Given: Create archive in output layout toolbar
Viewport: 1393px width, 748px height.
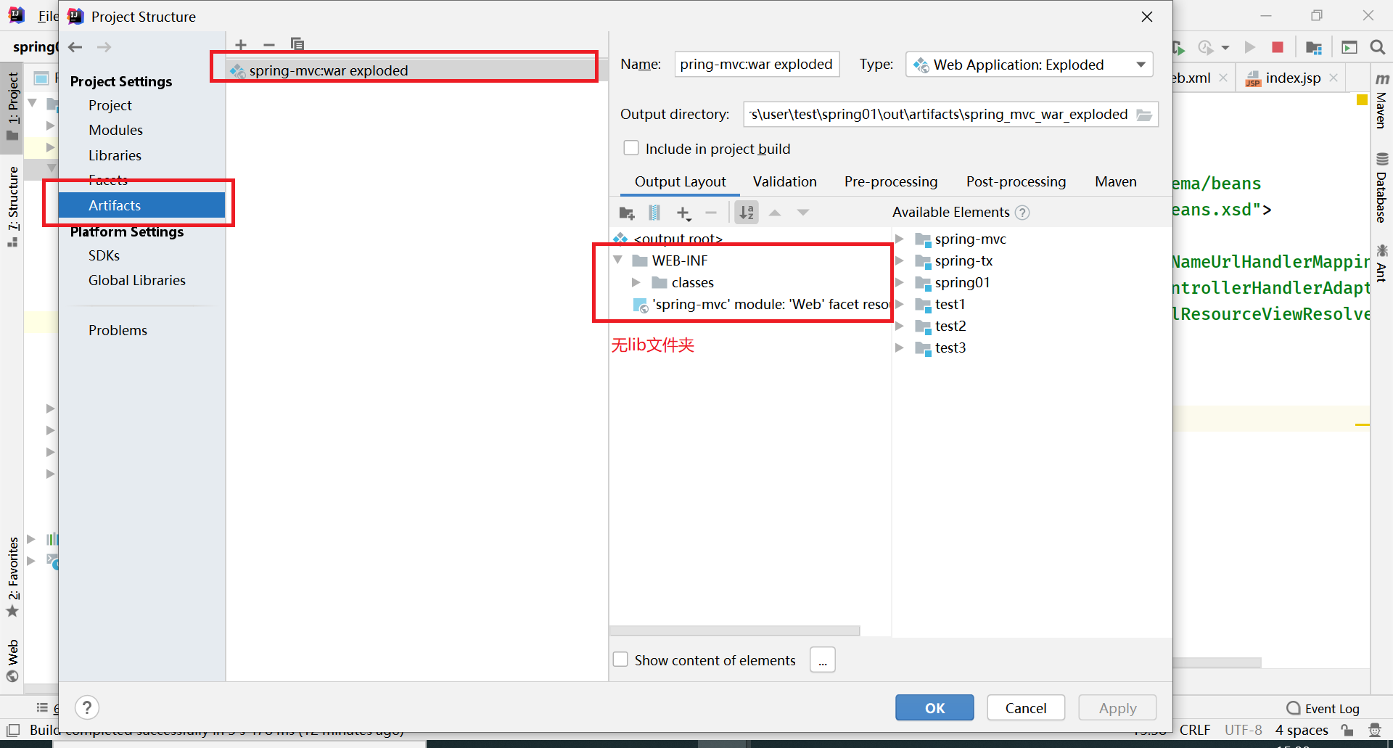Looking at the screenshot, I should pos(654,213).
